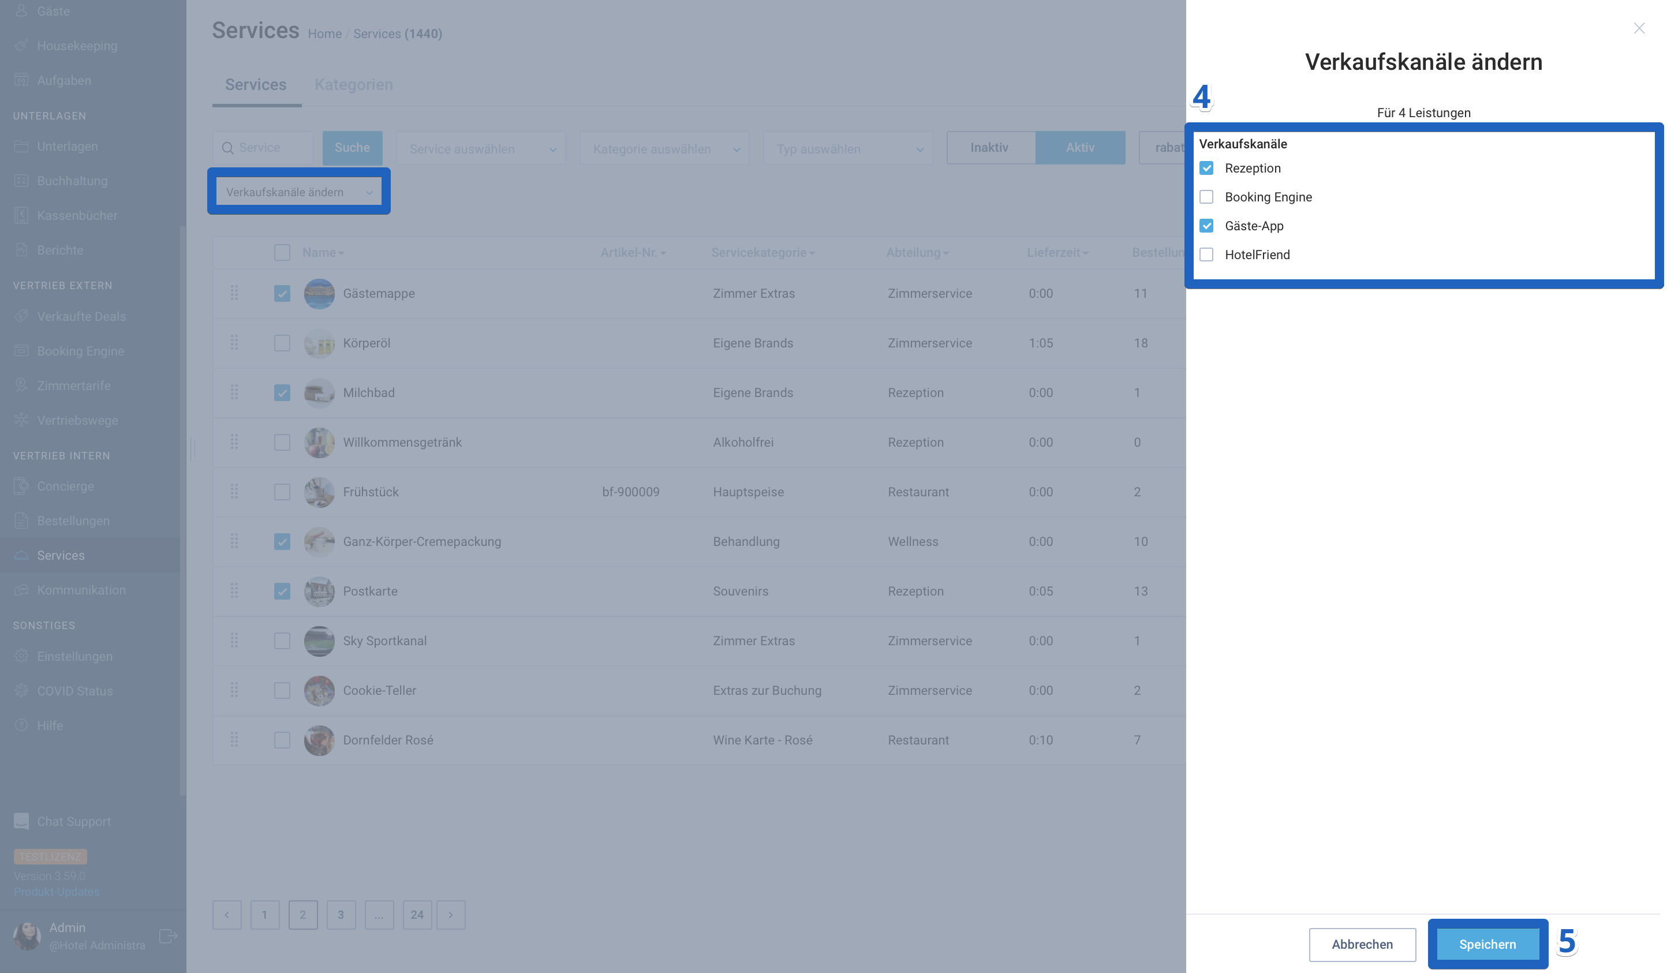Screen dimensions: 1667x973
Task: Open the Service auswählen dropdown
Action: 481,148
